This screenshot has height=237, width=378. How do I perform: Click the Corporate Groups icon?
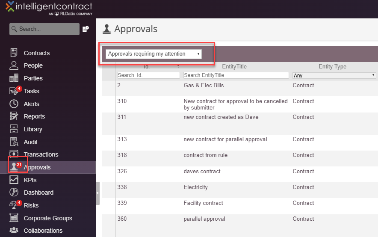14,218
